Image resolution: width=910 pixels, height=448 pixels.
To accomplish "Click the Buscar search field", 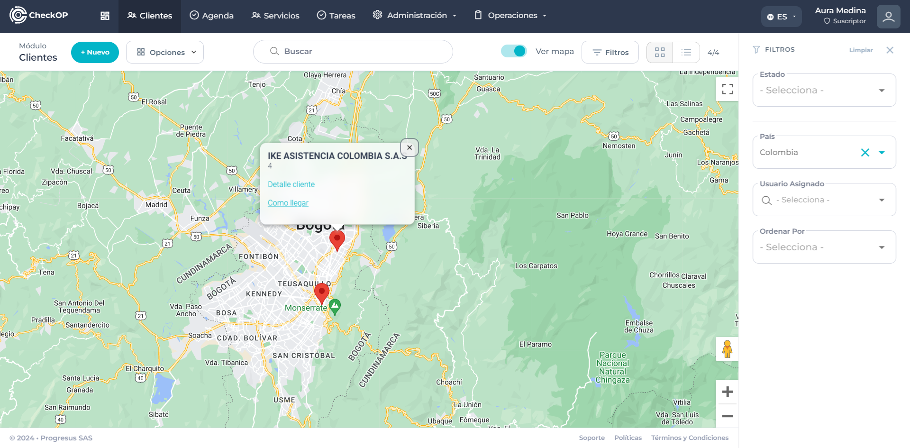I will (x=353, y=52).
